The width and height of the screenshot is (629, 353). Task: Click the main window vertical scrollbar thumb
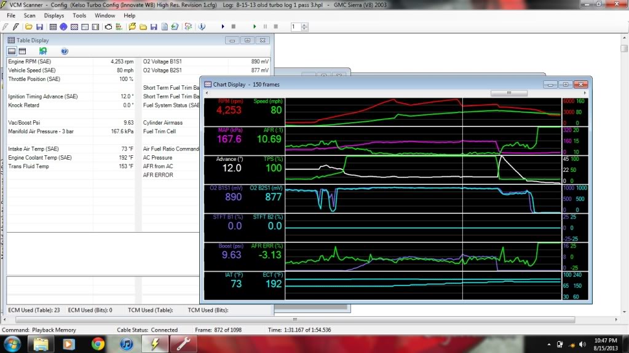click(x=624, y=48)
